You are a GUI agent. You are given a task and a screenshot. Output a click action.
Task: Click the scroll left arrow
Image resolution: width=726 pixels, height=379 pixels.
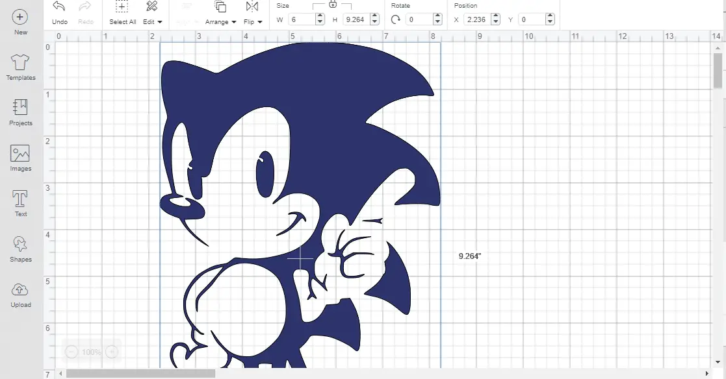61,373
